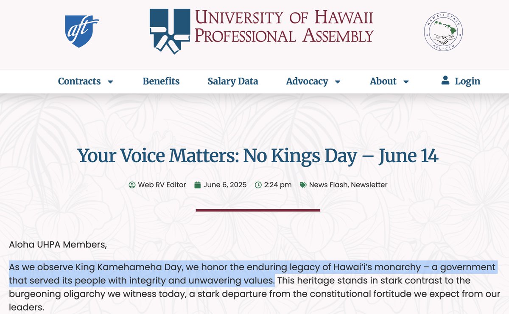Open the Newsletter category link
The width and height of the screenshot is (509, 314).
(369, 185)
